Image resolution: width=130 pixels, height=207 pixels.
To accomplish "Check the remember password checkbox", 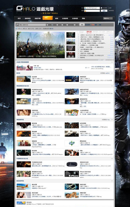I will click(101, 8).
